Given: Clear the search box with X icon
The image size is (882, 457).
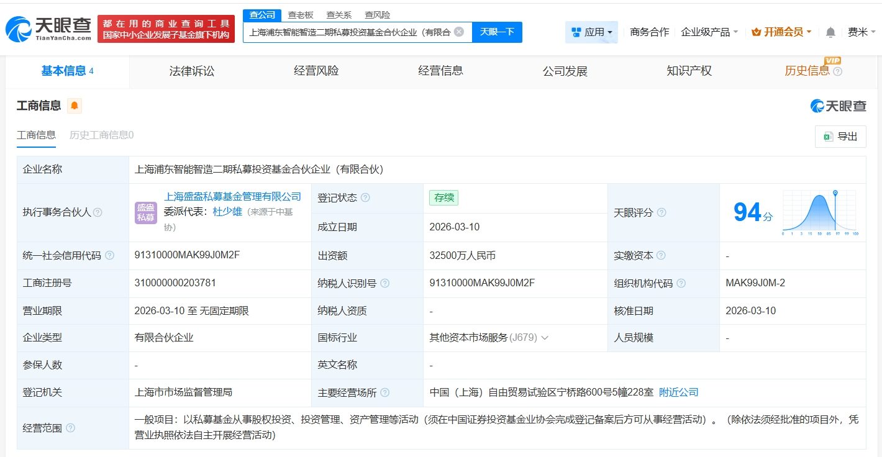Looking at the screenshot, I should (x=459, y=32).
